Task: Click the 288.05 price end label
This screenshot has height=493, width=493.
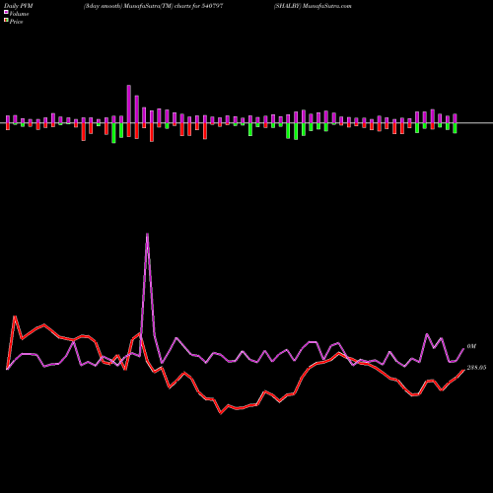Action: pyautogui.click(x=476, y=368)
